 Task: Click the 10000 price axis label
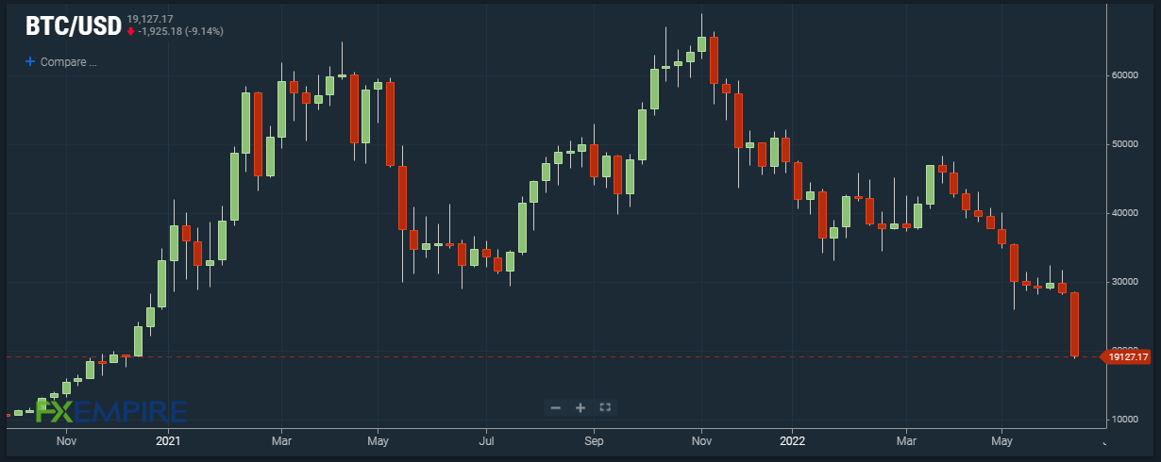tap(1124, 420)
